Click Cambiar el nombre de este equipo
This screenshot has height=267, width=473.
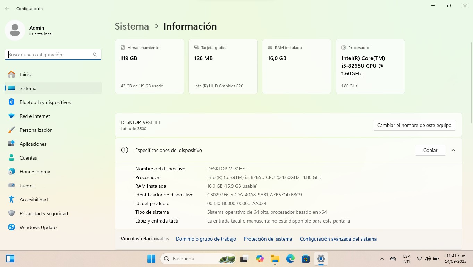(414, 125)
